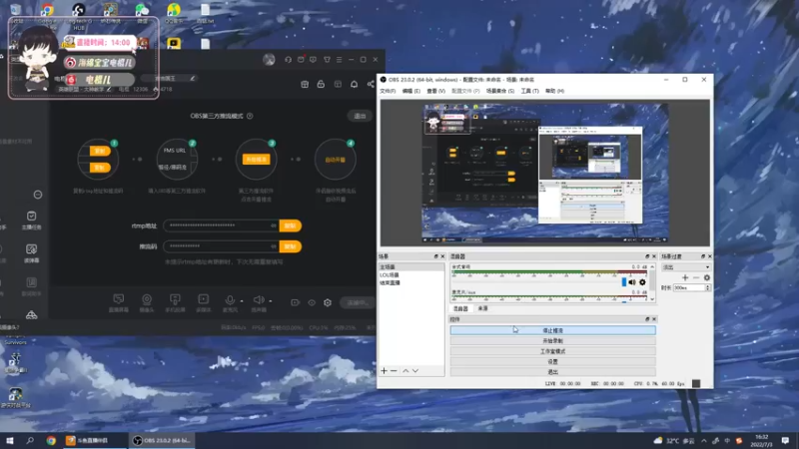The width and height of the screenshot is (799, 449).
Task: Adjust the desktop audio blue volume slider
Action: 624,282
